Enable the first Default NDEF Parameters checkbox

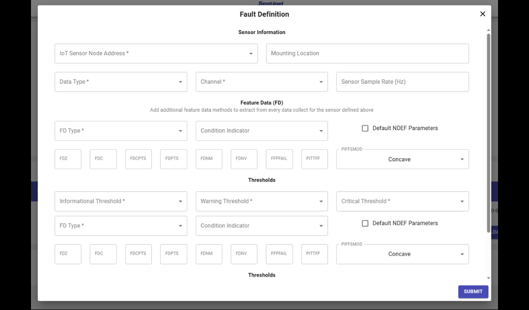365,128
